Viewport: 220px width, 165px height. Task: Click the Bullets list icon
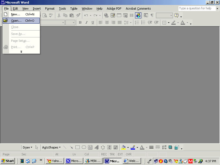143,23
